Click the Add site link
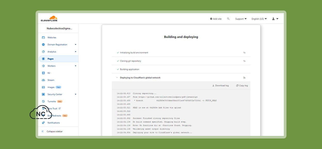This screenshot has width=322, height=149. tap(216, 19)
